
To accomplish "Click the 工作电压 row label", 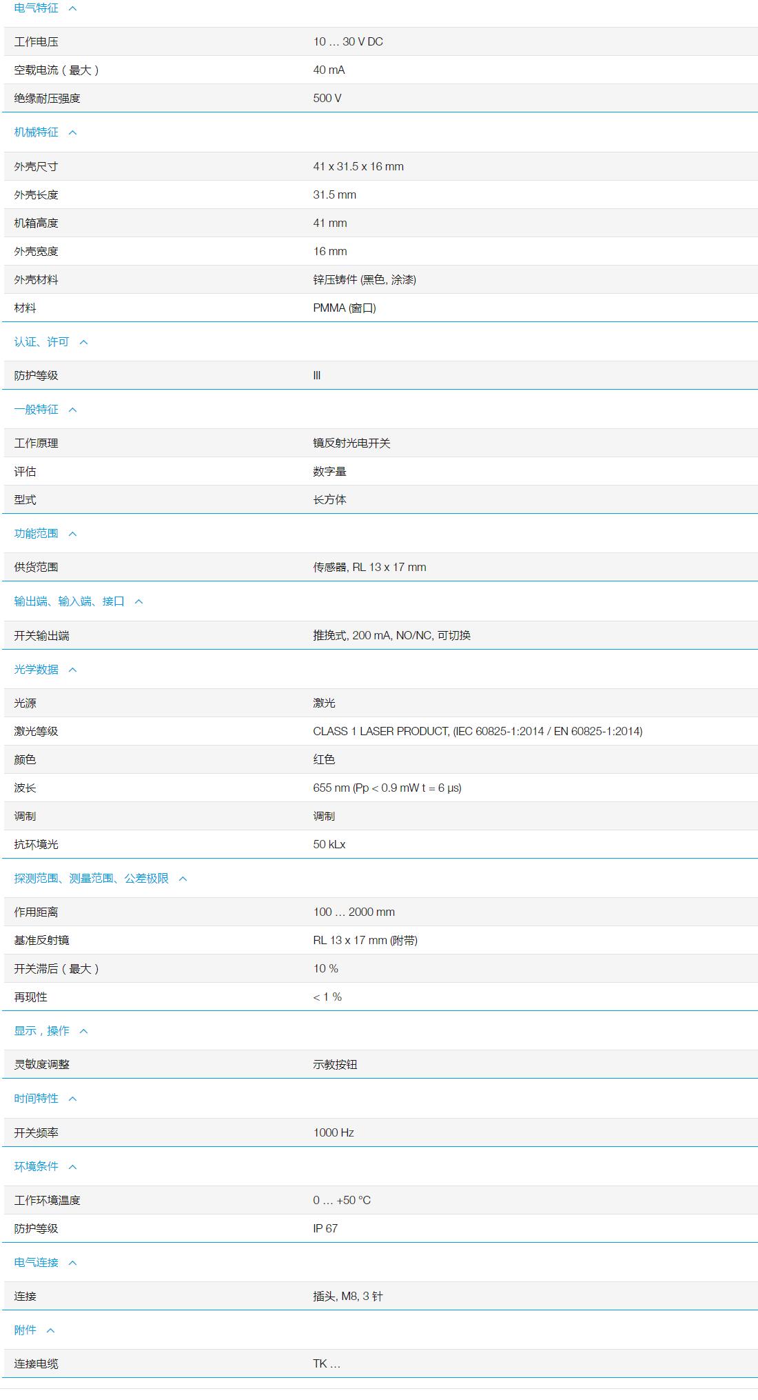I will point(36,42).
